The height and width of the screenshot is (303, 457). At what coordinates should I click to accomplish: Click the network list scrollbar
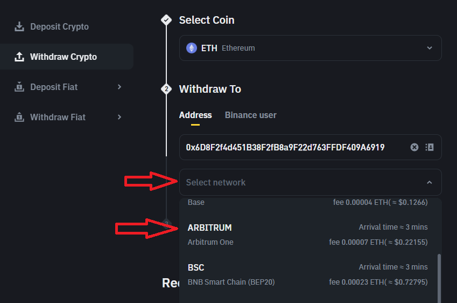click(x=439, y=279)
